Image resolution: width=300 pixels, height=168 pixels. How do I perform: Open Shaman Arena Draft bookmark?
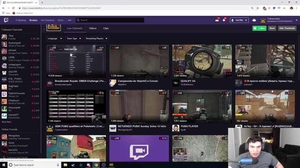tap(23, 13)
